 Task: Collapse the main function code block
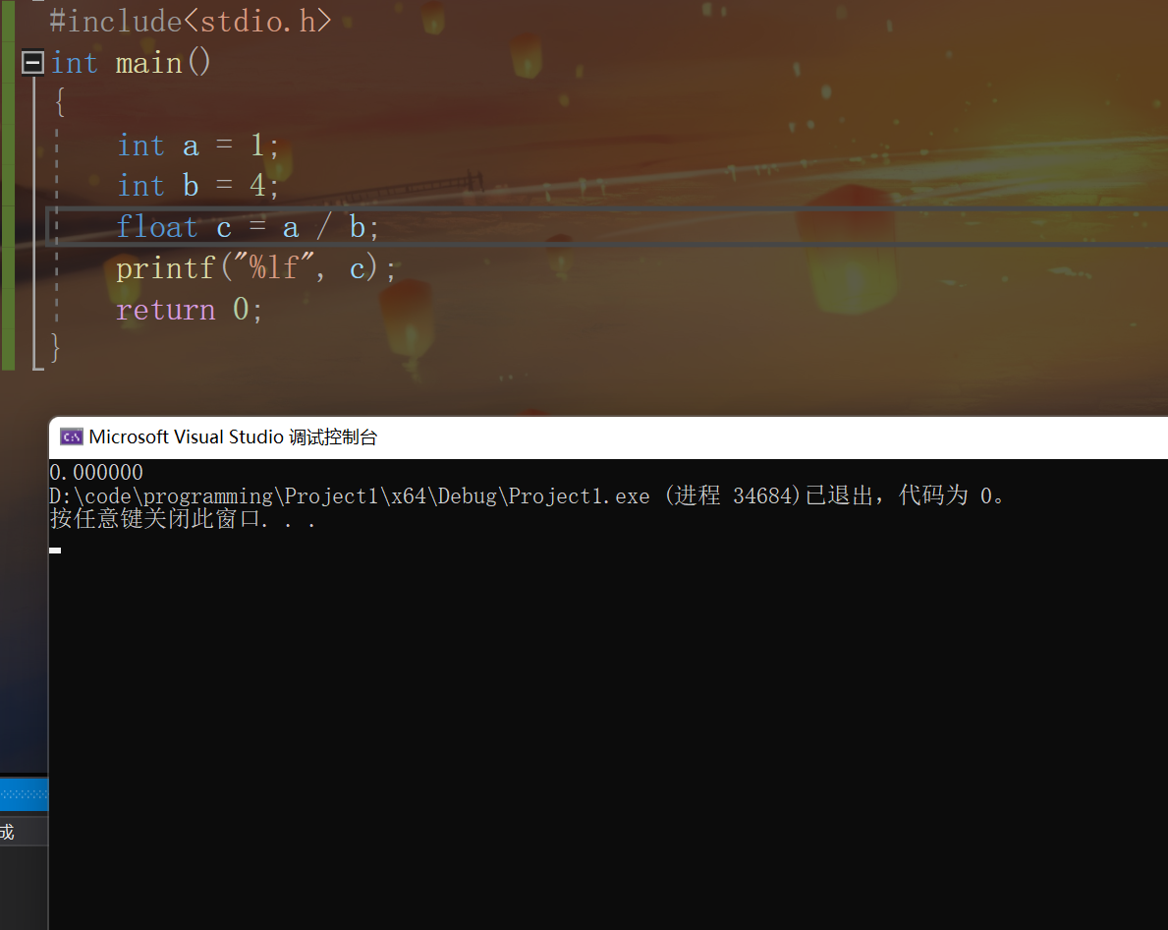tap(32, 63)
